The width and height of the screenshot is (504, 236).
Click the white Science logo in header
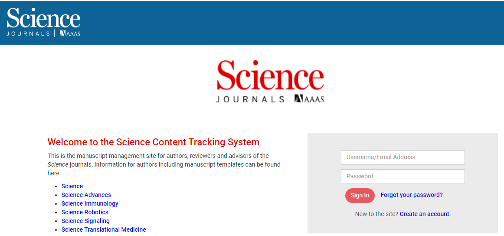click(43, 19)
